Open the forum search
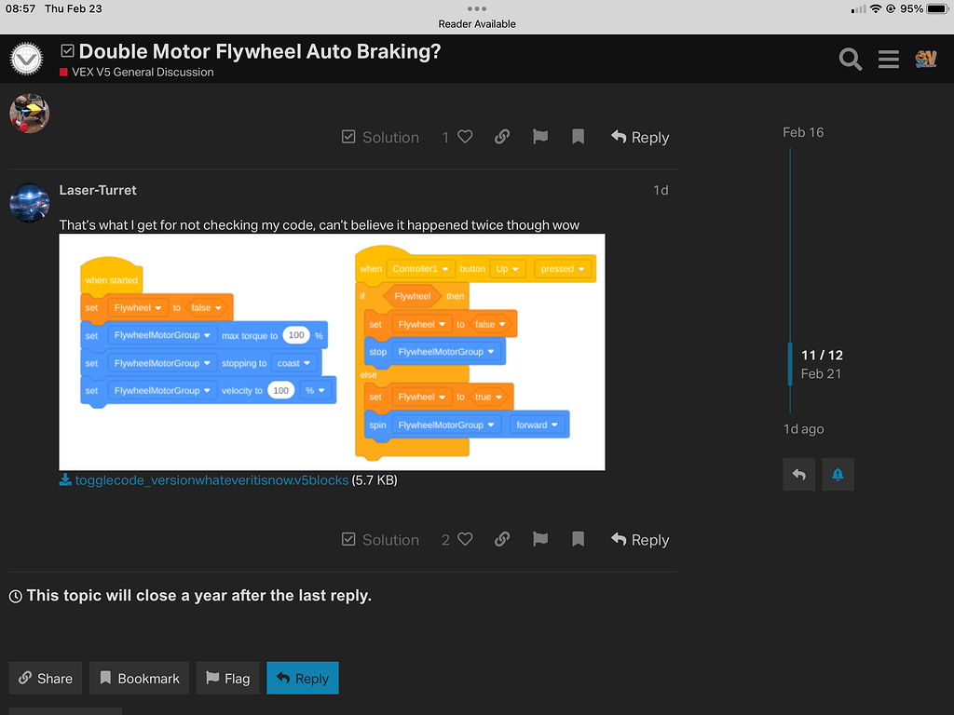Screen dimensions: 954x715 tap(849, 59)
